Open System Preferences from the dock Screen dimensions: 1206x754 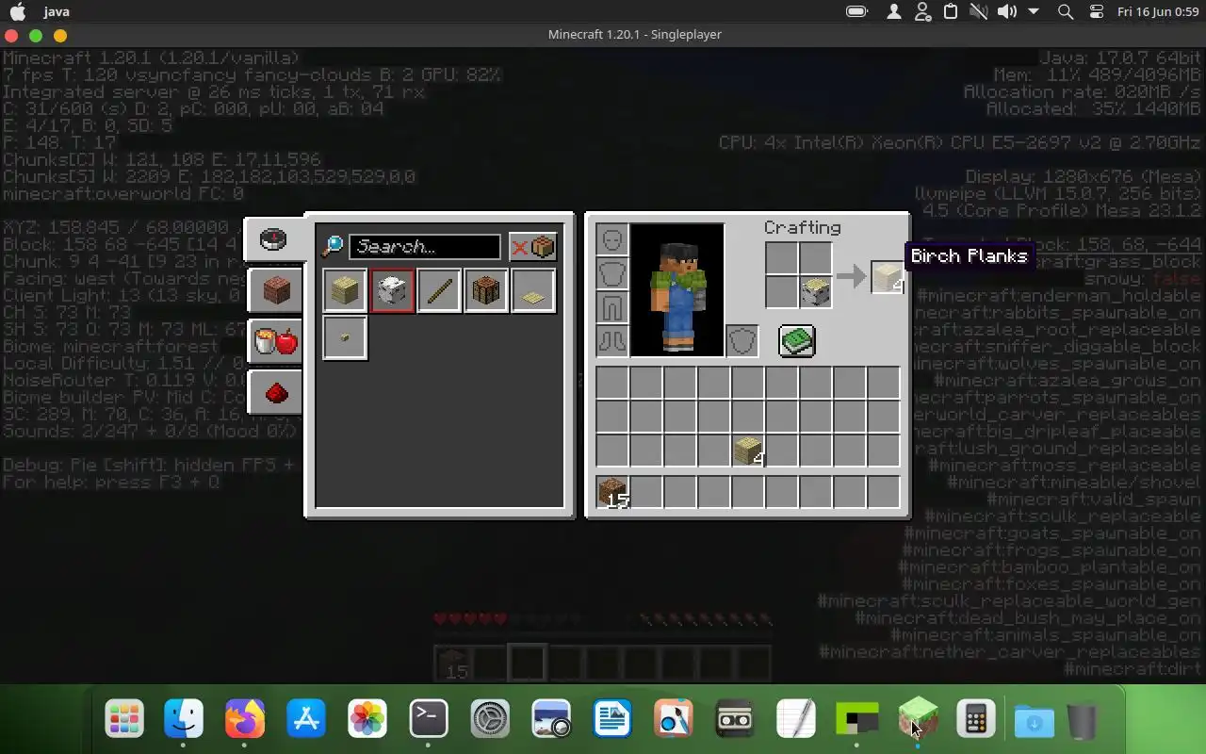490,720
